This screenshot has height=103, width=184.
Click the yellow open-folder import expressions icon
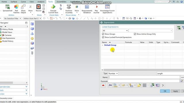139,85
